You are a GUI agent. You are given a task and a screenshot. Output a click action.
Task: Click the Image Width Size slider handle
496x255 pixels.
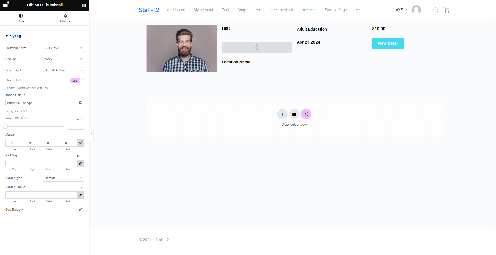(5, 126)
